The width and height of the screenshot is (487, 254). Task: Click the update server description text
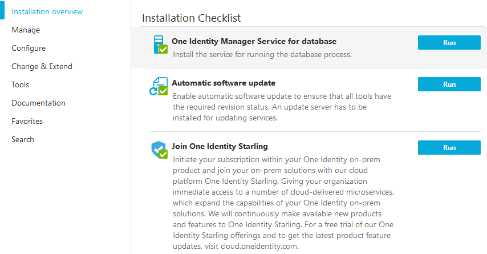coord(281,108)
